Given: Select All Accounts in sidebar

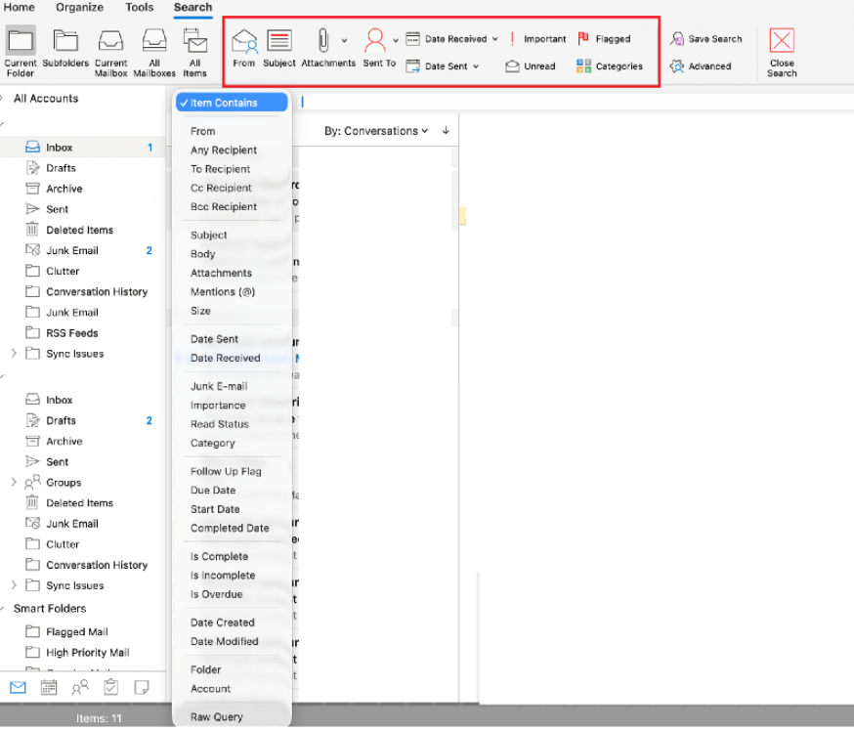Looking at the screenshot, I should [46, 99].
